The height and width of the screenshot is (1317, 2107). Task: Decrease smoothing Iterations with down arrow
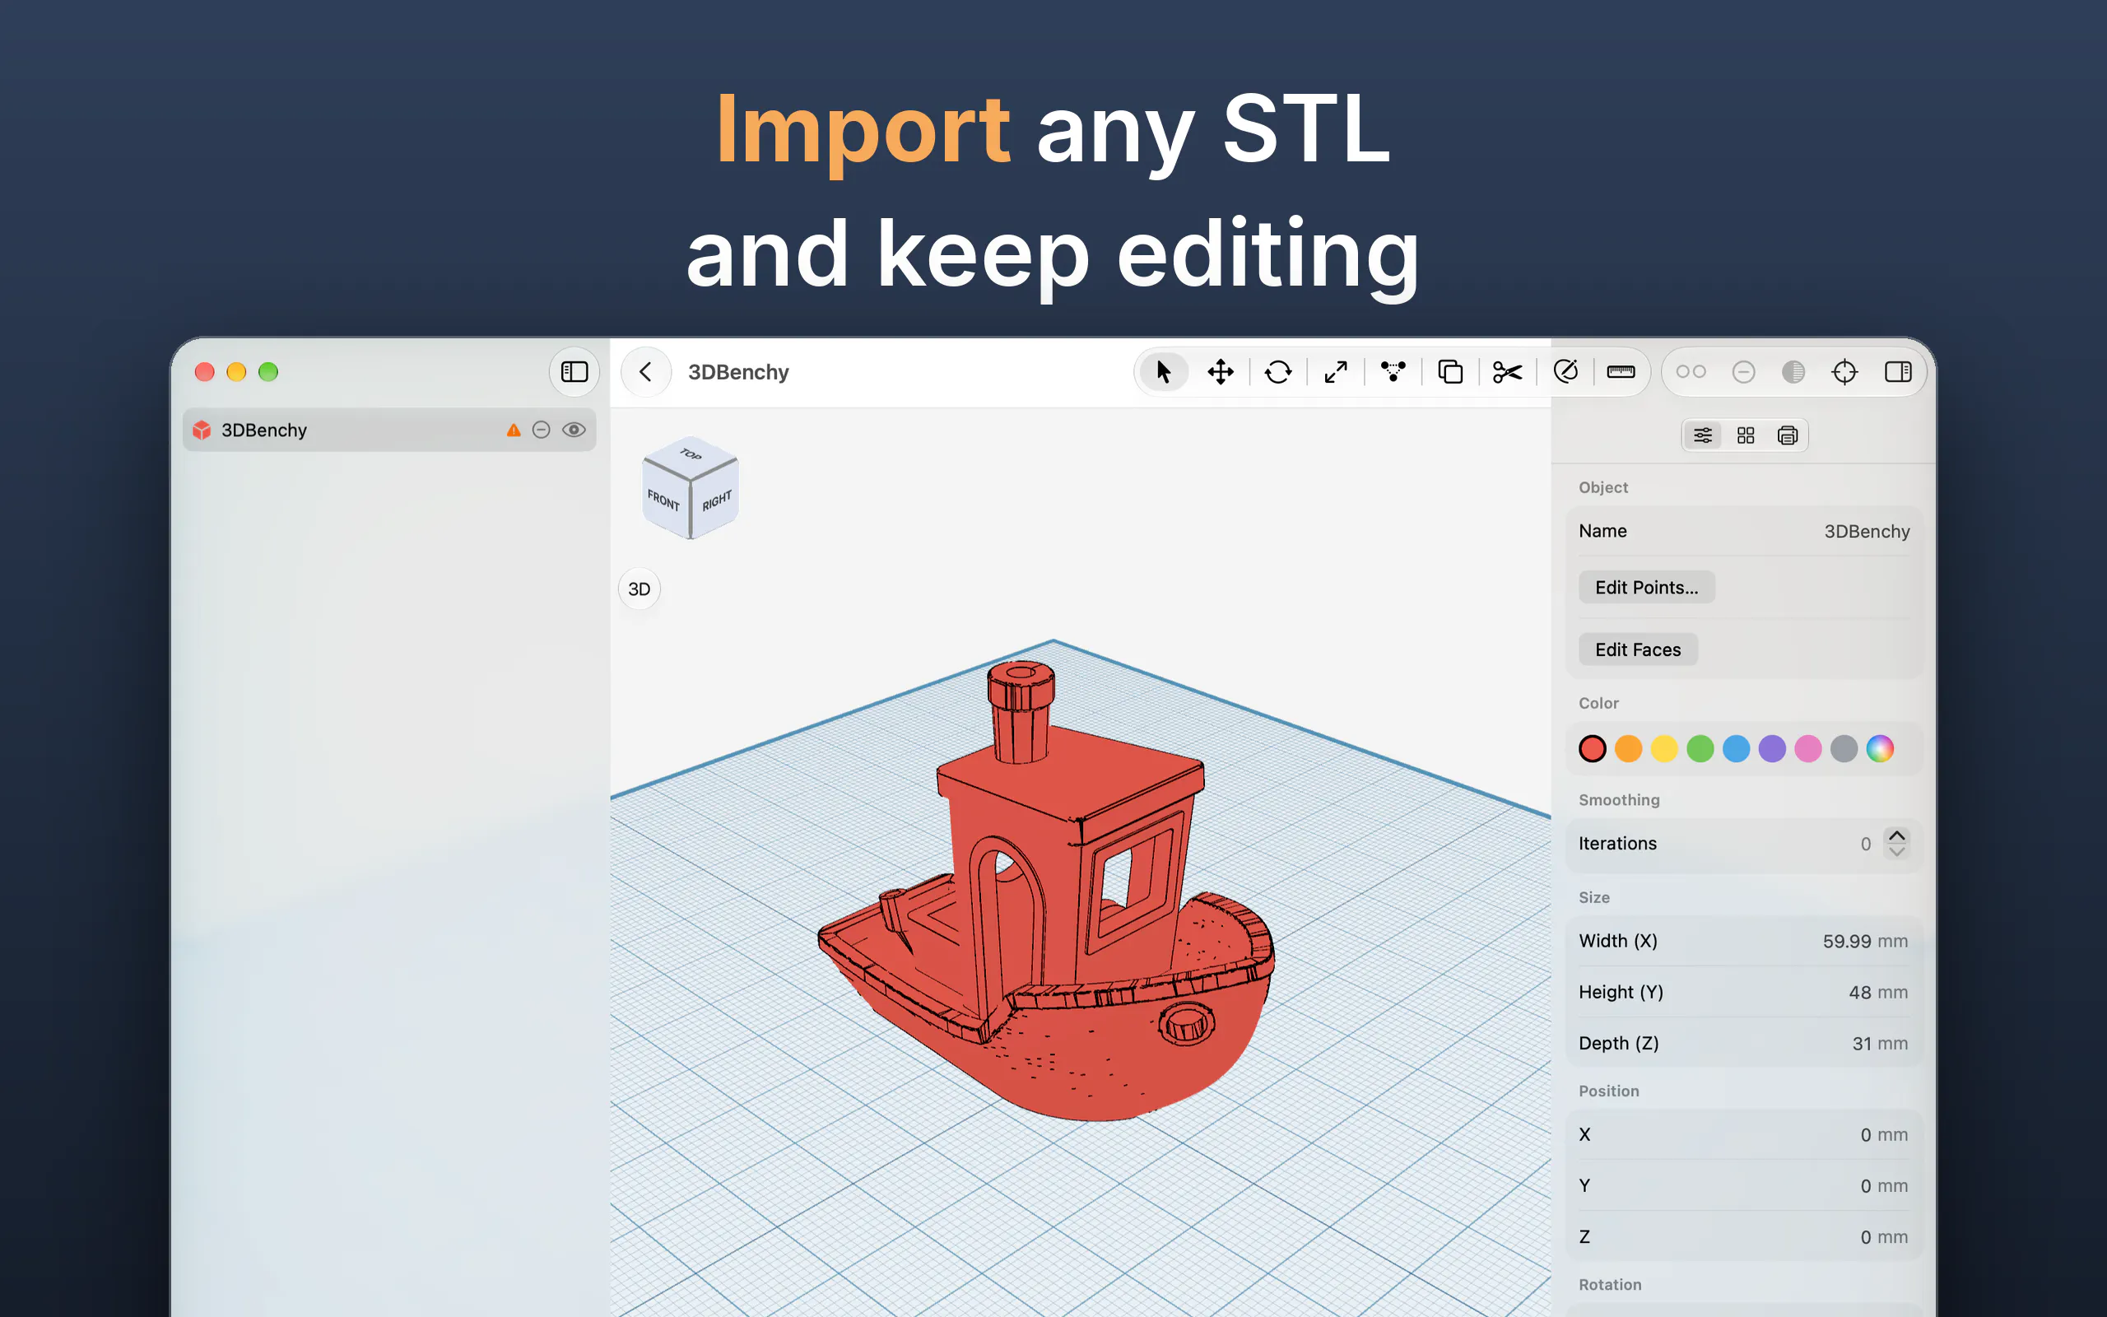(x=1896, y=852)
